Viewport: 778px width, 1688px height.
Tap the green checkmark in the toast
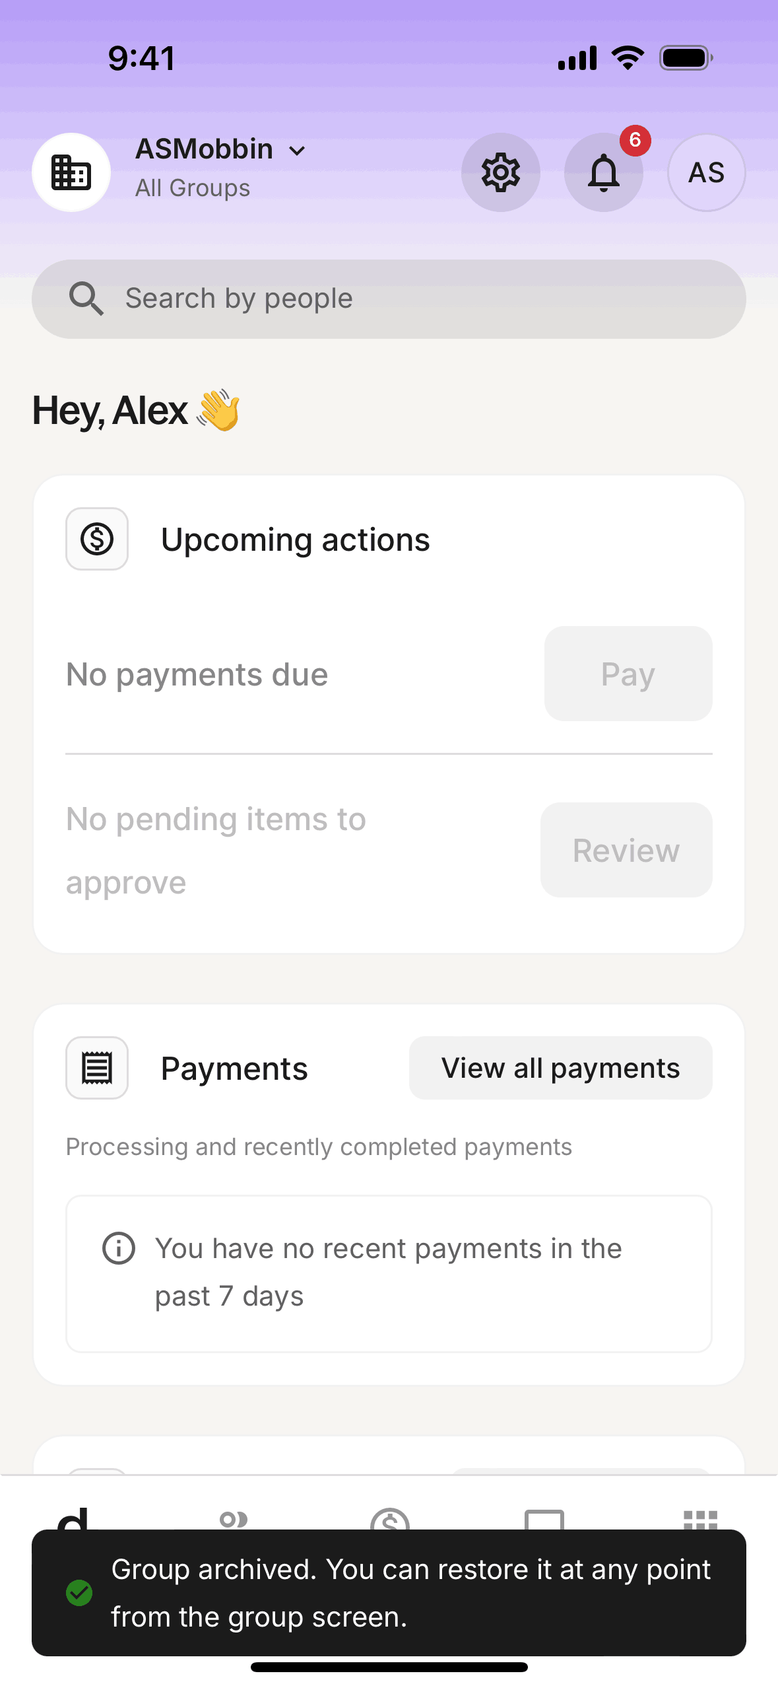point(79,1593)
